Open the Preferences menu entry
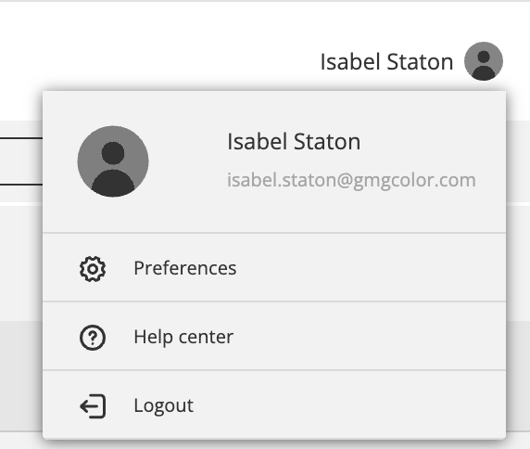 (274, 267)
